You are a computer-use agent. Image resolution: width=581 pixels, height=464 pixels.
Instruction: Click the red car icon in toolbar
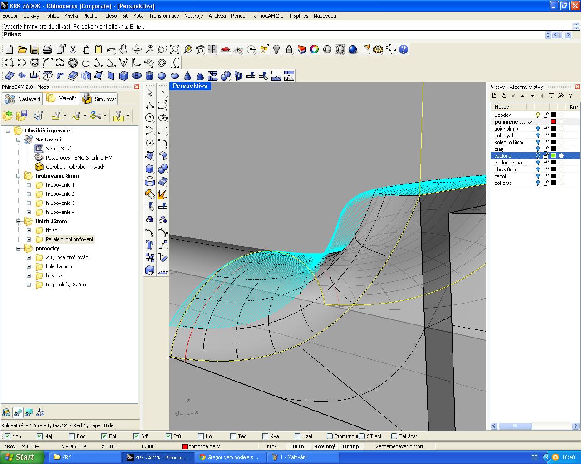[x=225, y=49]
